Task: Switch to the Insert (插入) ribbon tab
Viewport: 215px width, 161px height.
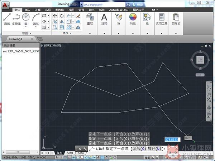Action: pos(27,10)
